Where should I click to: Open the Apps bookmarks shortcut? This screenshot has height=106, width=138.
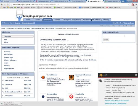pos(3,7)
